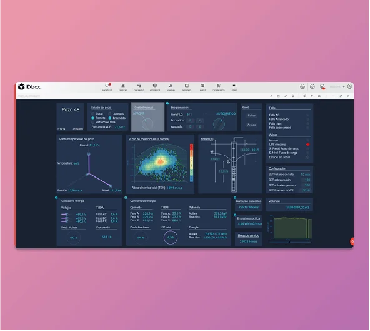Screen dimensions: 370x331
Task: Select the Encendido radio option
Action: point(110,118)
